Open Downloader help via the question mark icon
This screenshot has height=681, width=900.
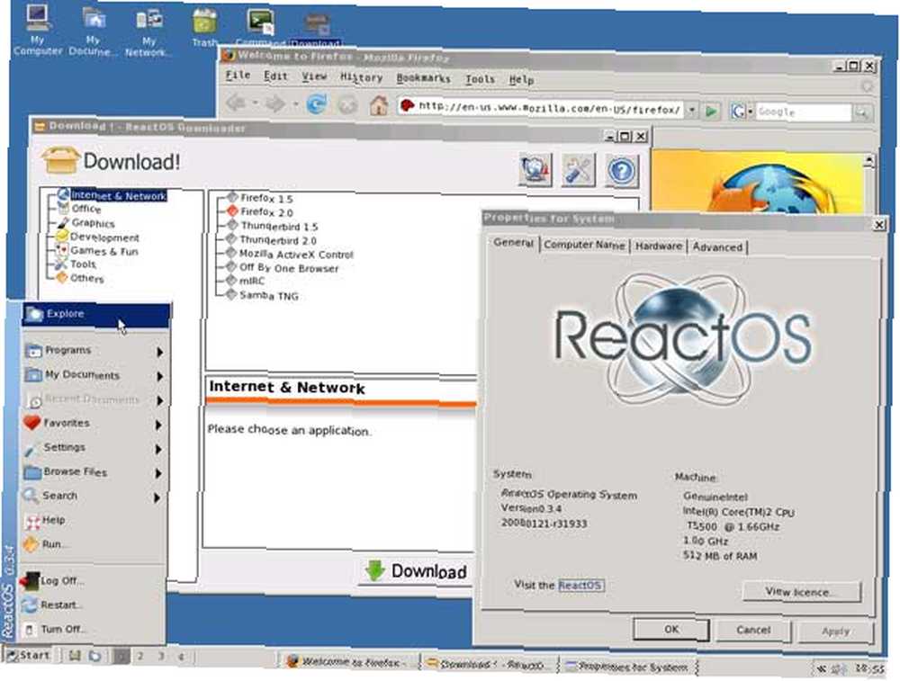pos(622,170)
